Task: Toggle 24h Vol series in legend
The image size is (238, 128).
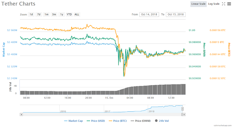Action: point(162,121)
